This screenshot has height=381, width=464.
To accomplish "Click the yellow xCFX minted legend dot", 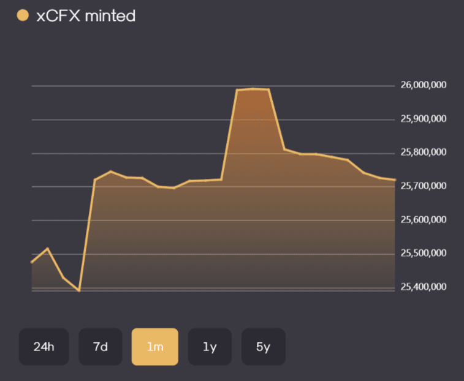I will [23, 15].
